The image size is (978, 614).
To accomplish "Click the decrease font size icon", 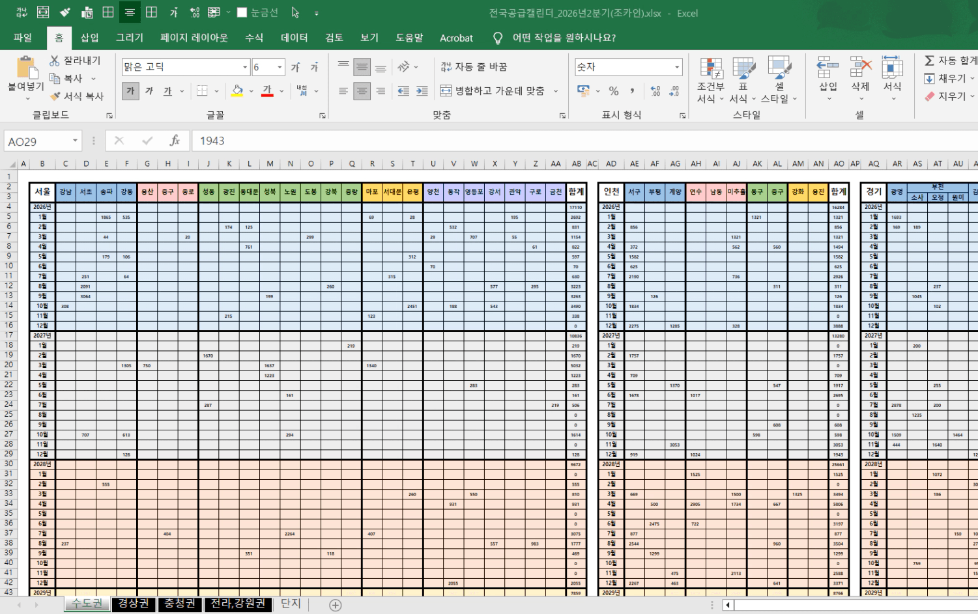I will click(315, 67).
